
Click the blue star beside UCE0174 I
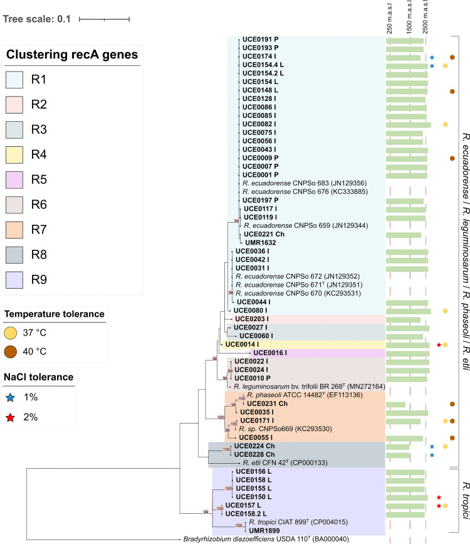[x=432, y=57]
